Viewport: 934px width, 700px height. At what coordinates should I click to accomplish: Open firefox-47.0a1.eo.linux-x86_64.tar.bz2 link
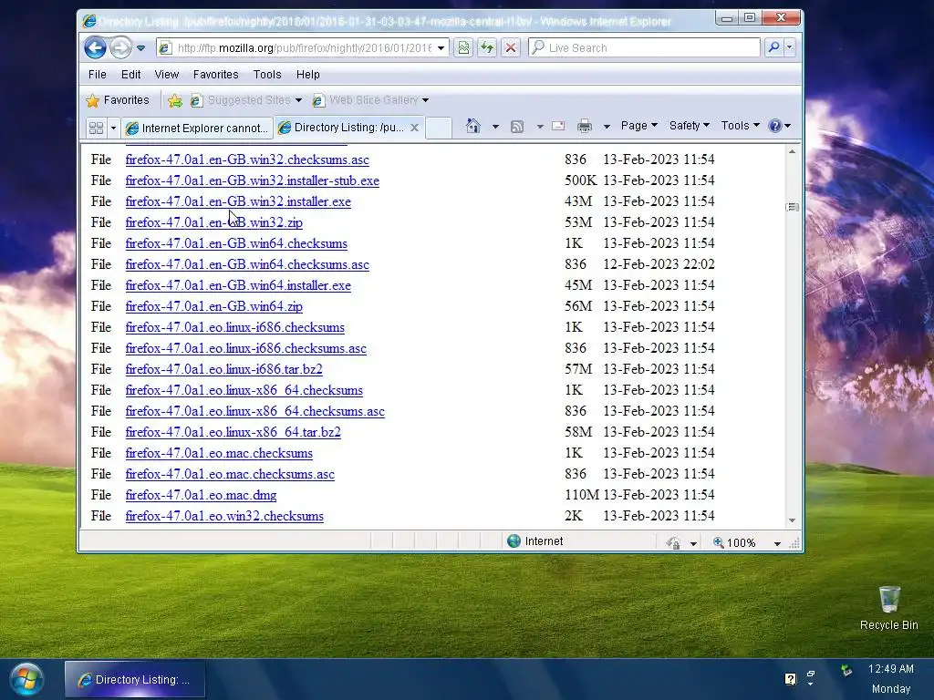233,431
